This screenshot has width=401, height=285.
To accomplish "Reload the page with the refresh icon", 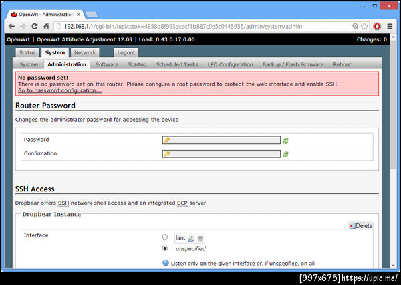I will point(35,26).
